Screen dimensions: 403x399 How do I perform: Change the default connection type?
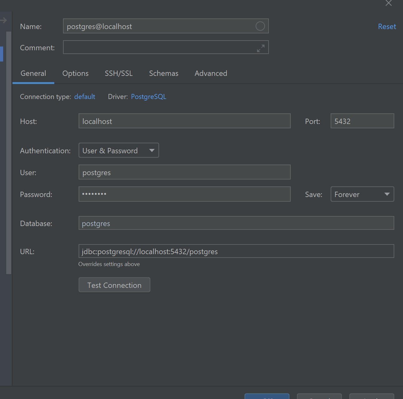point(85,97)
